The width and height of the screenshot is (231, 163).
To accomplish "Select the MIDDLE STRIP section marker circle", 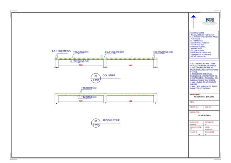I will tap(96, 122).
